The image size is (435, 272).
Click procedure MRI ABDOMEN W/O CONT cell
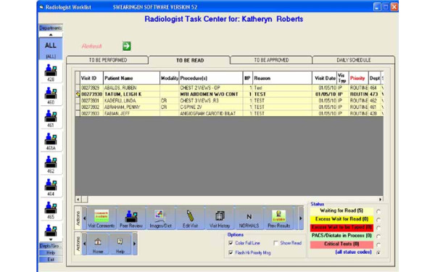tap(211, 94)
